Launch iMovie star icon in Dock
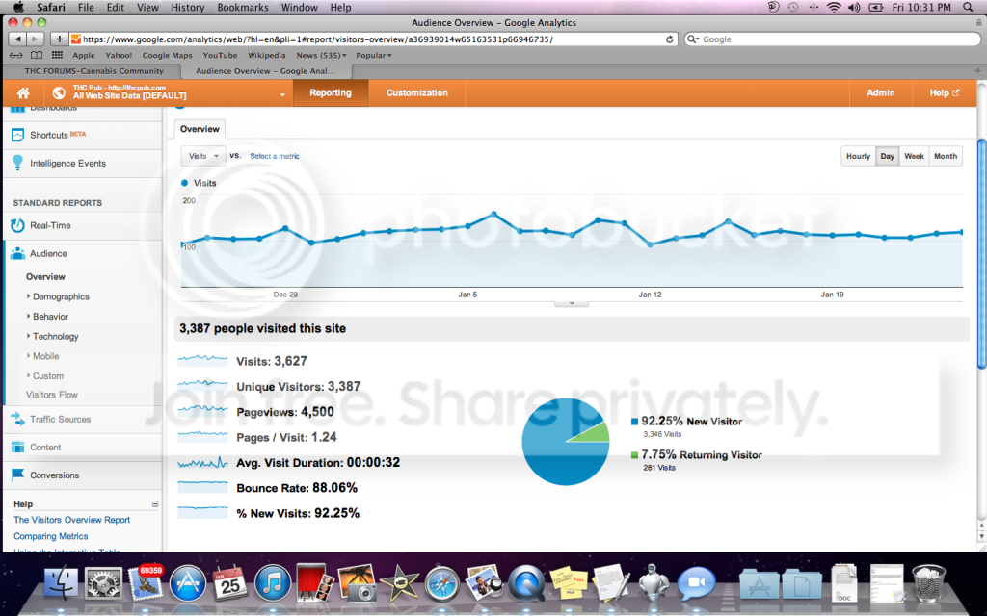Image resolution: width=987 pixels, height=616 pixels. [399, 582]
